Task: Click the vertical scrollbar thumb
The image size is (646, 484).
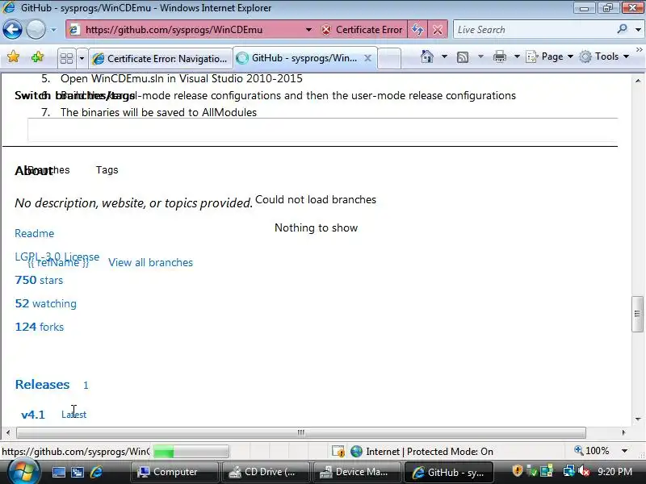Action: 637,314
